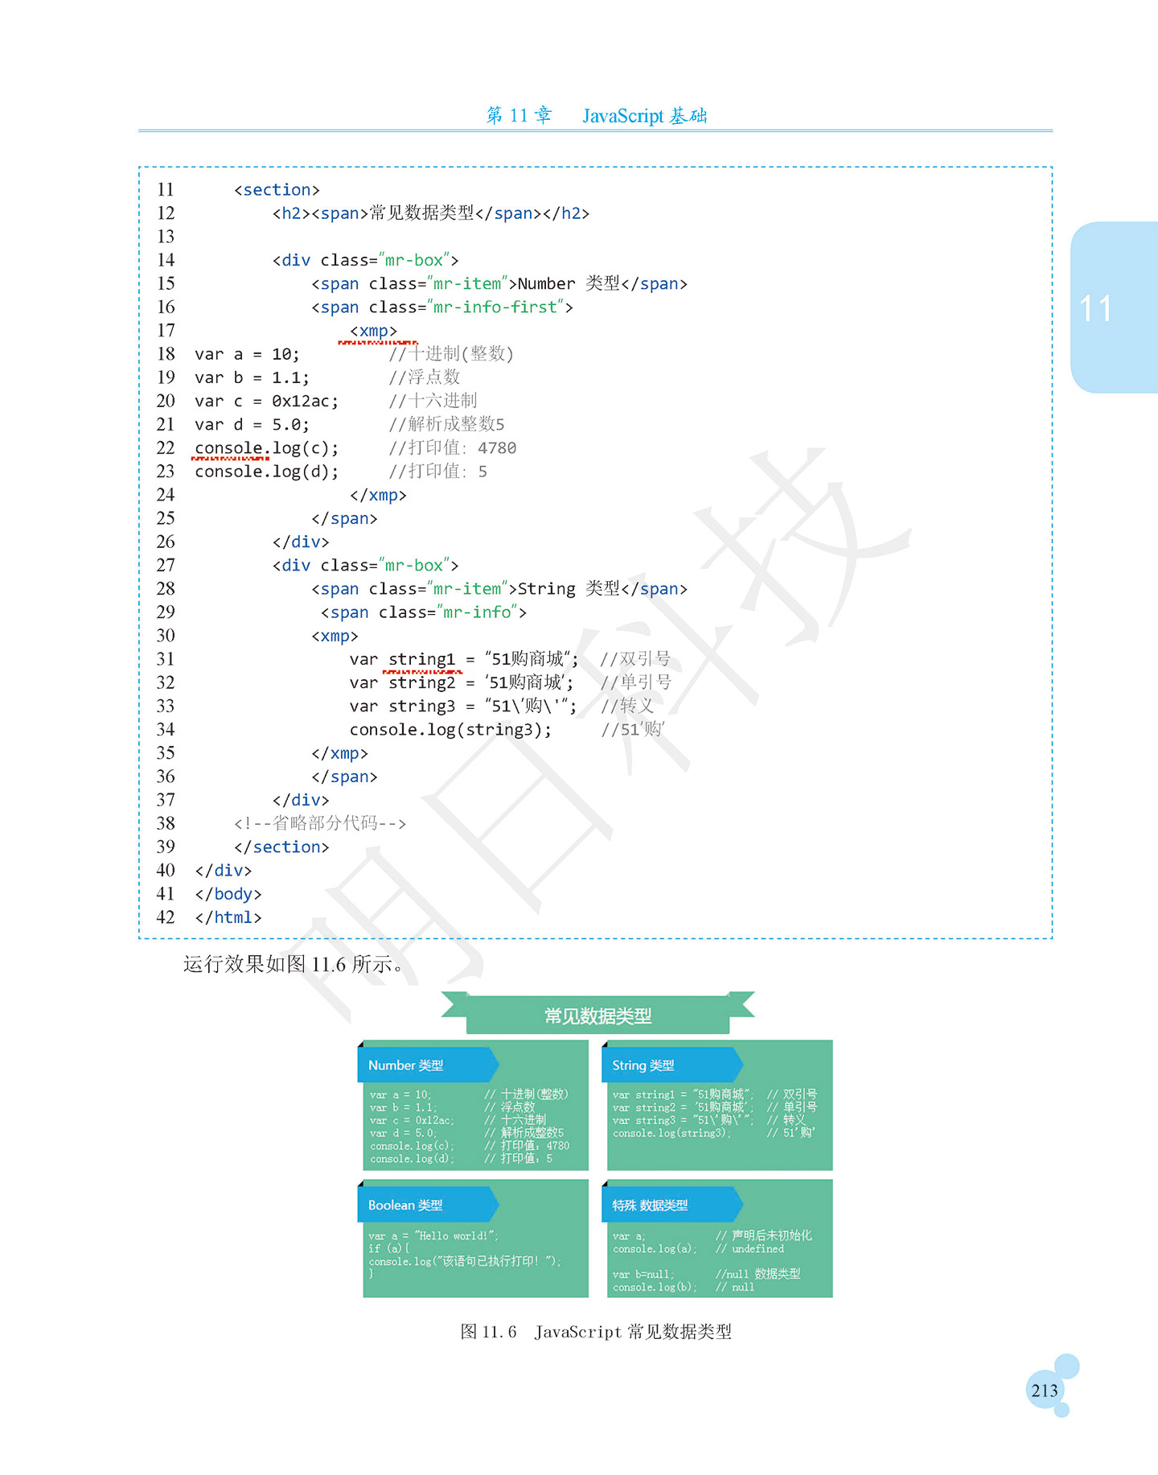The width and height of the screenshot is (1158, 1475).
Task: Click the 常见数据类型 green banner heading
Action: coord(597,1015)
